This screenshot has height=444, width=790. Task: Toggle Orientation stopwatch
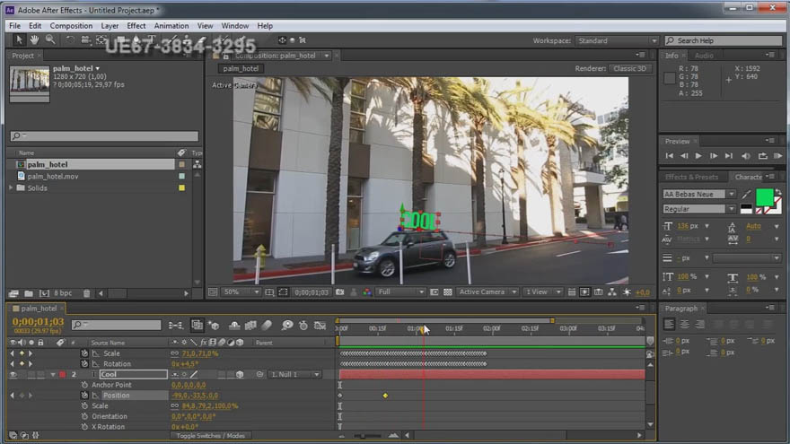84,416
